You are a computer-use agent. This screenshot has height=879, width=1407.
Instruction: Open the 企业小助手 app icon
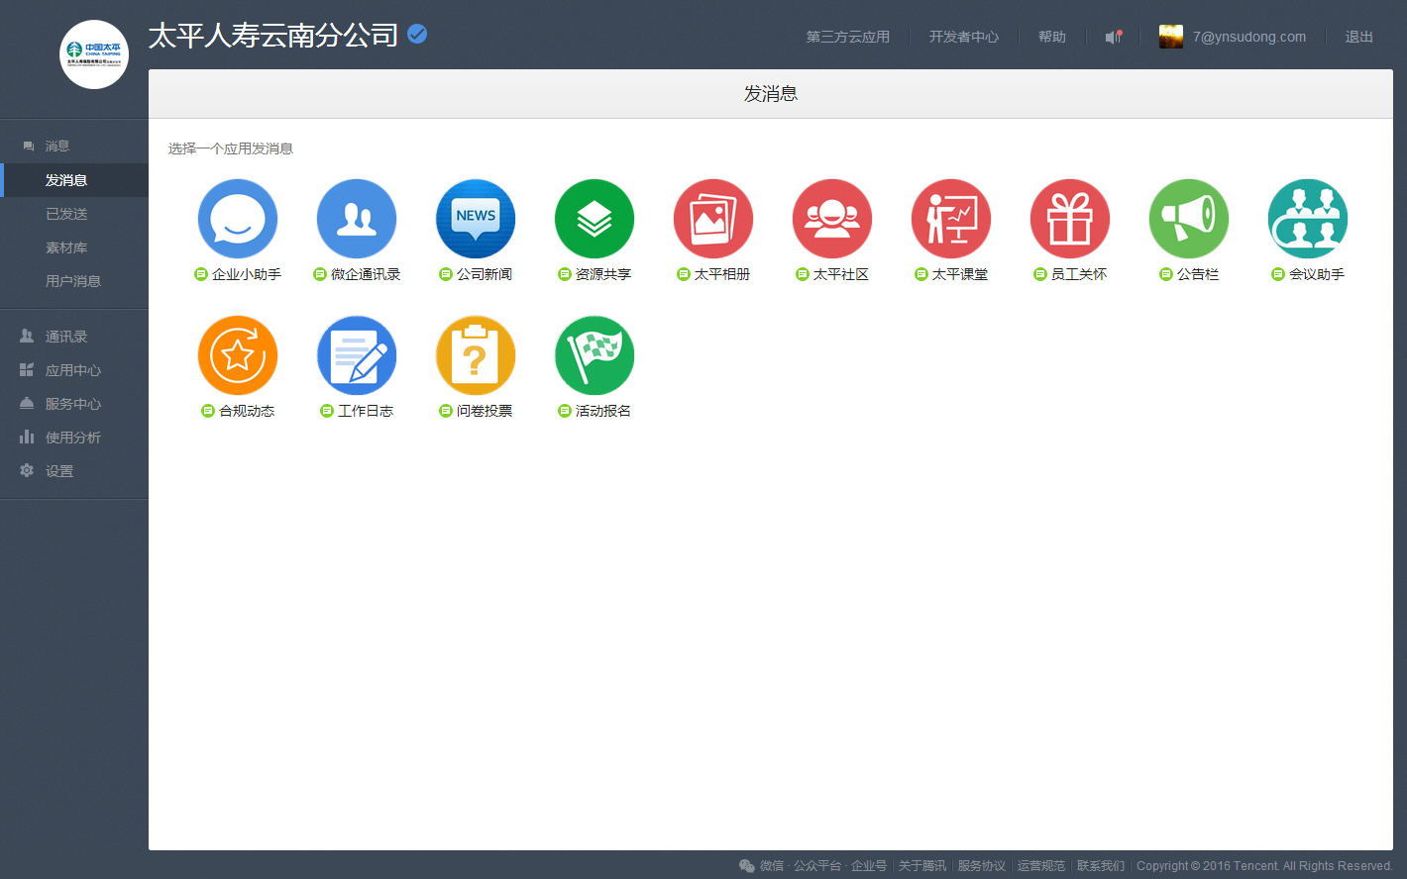[238, 219]
